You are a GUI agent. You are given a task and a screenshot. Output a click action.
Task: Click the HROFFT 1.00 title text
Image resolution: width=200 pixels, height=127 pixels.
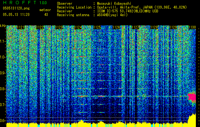coord(25,3)
